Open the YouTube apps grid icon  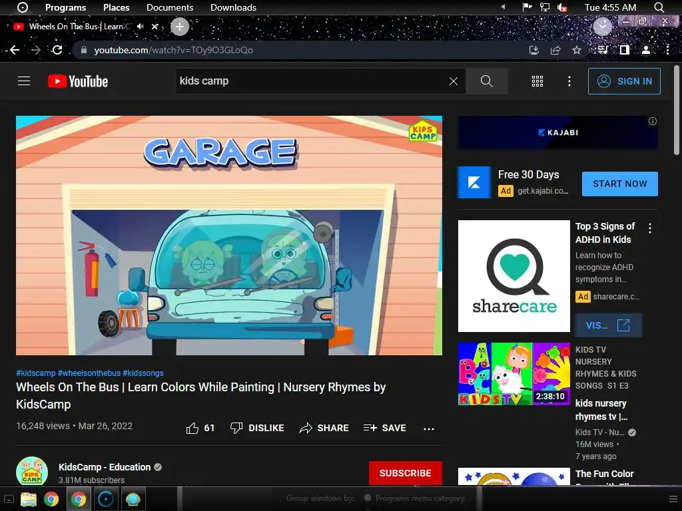tap(537, 81)
